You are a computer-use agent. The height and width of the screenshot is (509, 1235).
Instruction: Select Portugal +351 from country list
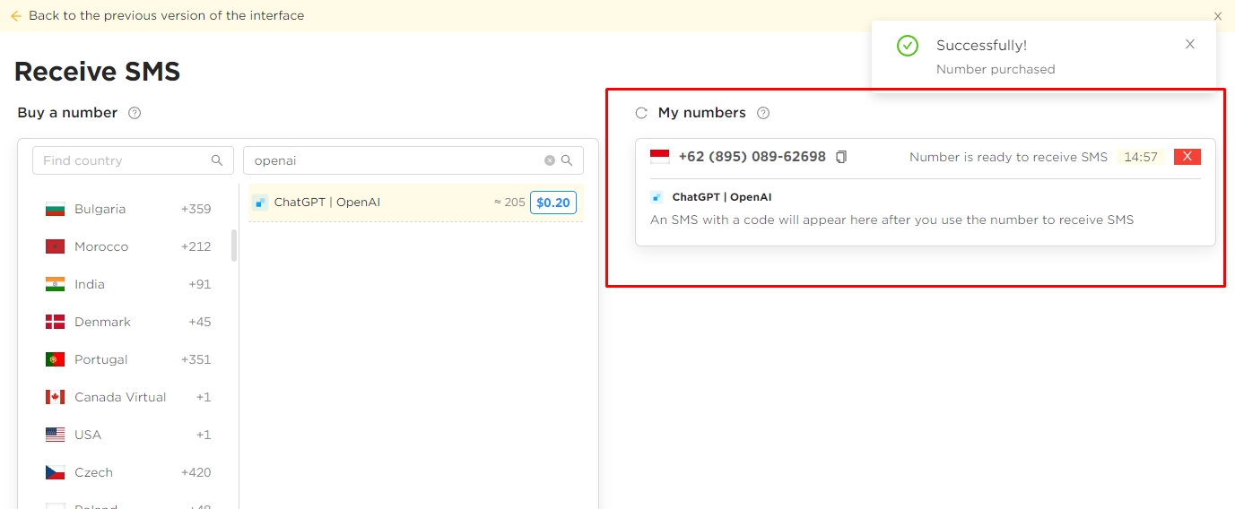(128, 359)
